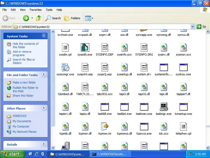Viewport: 210px width, 158px height.
Task: Open the Views dropdown button
Action: 89,18
